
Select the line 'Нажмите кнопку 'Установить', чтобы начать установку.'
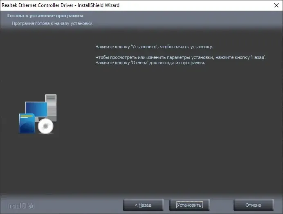pos(154,47)
